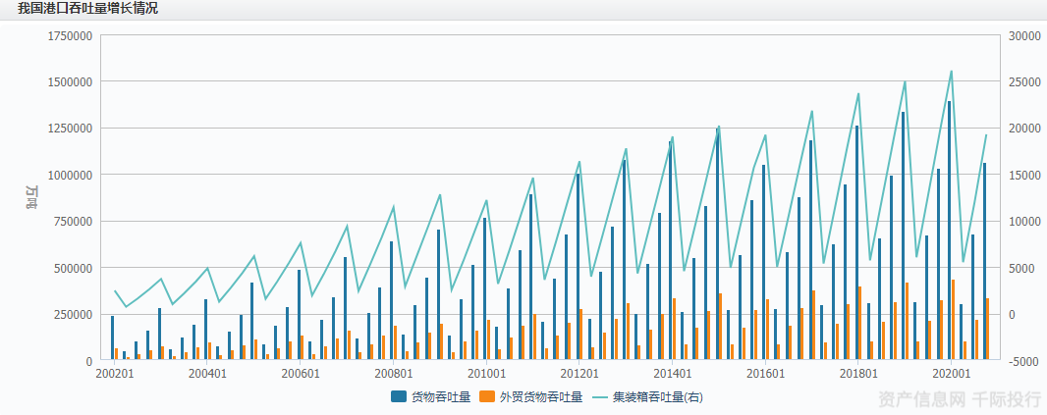Click the 1000000 left axis label
The width and height of the screenshot is (1047, 415).
tap(70, 175)
